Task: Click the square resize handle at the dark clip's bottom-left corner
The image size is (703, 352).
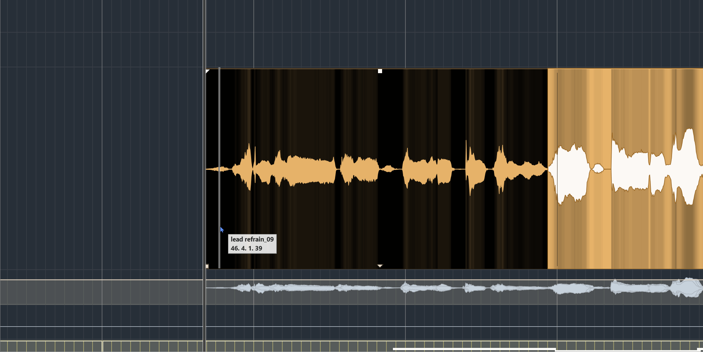Action: (x=207, y=266)
